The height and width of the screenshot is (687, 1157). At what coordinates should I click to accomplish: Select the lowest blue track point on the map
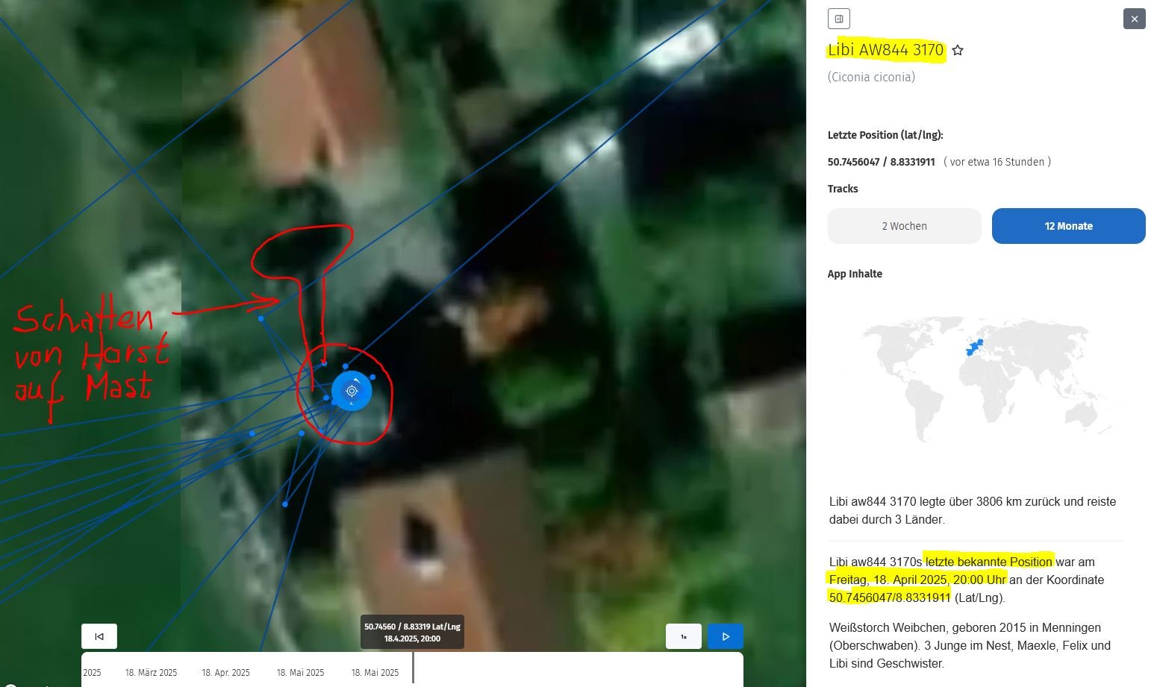pos(285,504)
